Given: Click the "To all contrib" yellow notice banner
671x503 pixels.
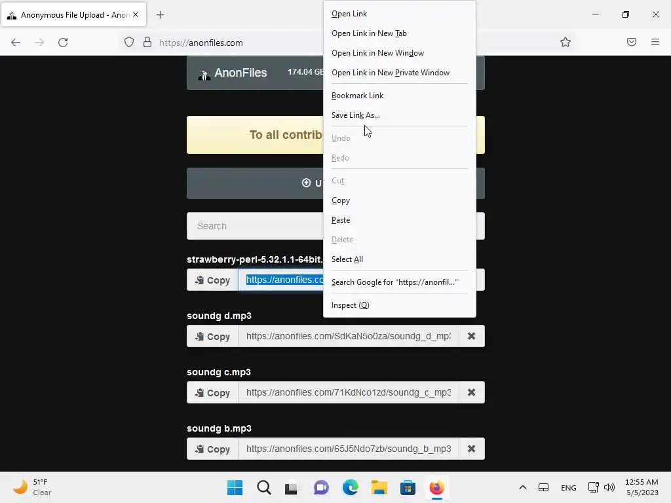Looking at the screenshot, I should click(255, 135).
